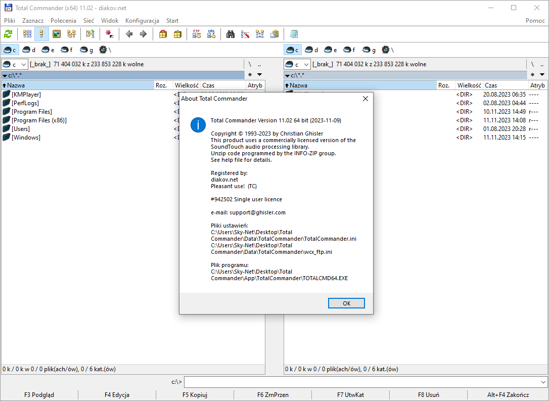Open the URL new FTP connection icon
The width and height of the screenshot is (549, 401).
point(211,34)
